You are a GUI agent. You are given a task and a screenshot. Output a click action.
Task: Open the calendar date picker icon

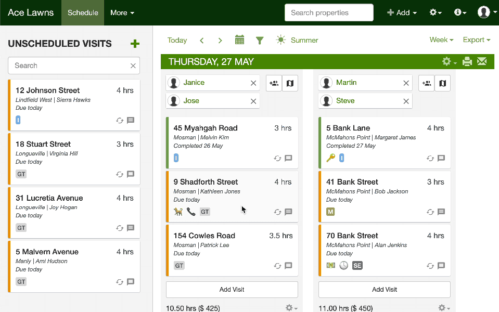(x=239, y=40)
